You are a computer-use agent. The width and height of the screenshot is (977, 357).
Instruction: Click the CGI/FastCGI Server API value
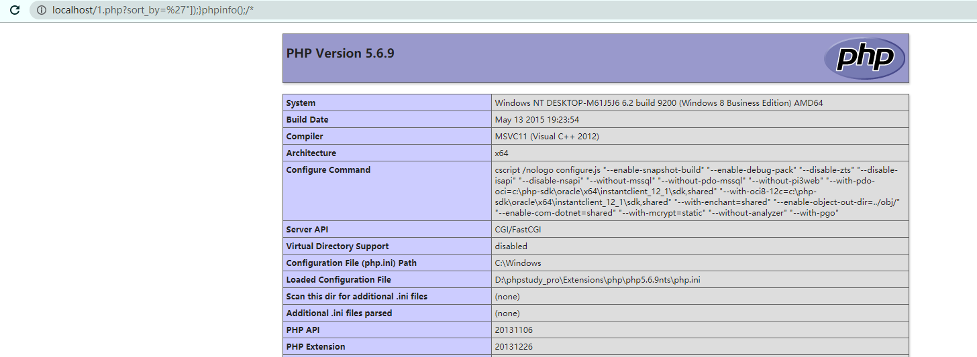click(520, 230)
